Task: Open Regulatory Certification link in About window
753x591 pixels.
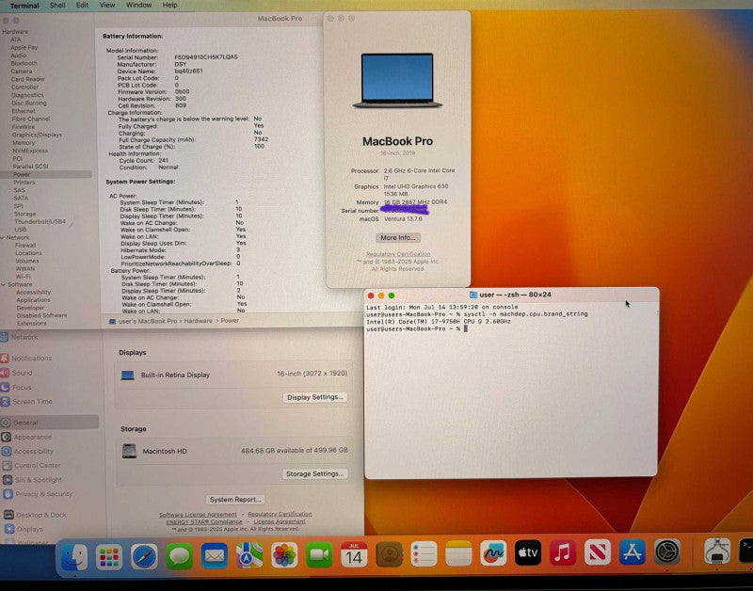Action: pyautogui.click(x=398, y=254)
